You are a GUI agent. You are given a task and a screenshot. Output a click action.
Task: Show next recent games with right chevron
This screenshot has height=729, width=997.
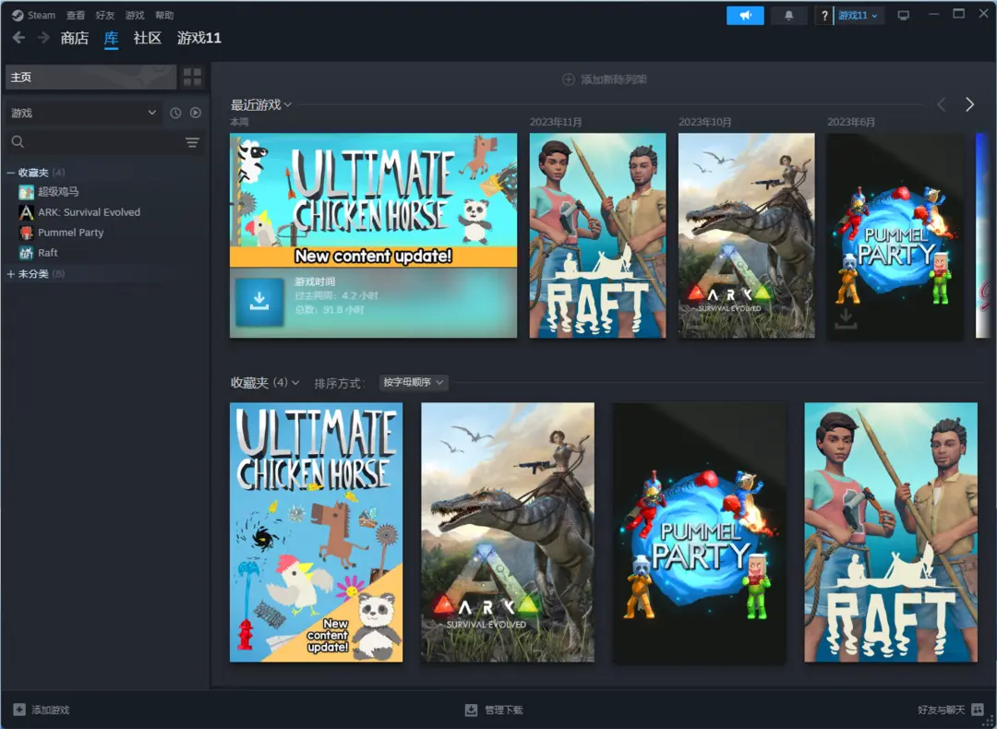[x=969, y=104]
